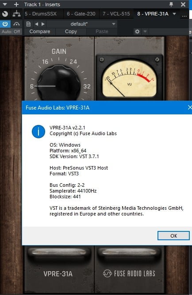Click the Paste button
Viewport: 192px width, 295px height.
point(102,31)
